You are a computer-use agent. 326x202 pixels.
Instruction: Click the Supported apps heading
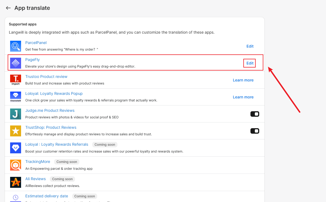coord(23,24)
